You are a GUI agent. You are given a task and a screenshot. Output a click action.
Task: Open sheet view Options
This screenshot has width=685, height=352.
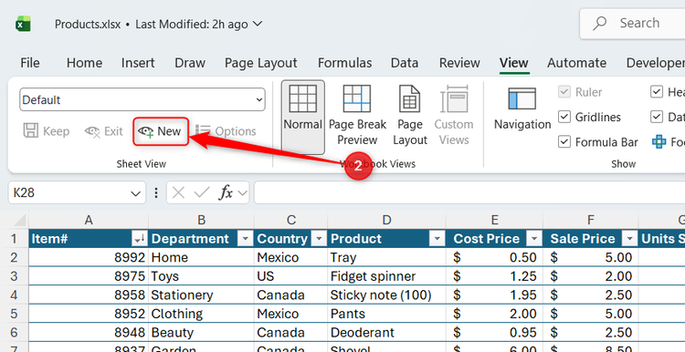(226, 130)
